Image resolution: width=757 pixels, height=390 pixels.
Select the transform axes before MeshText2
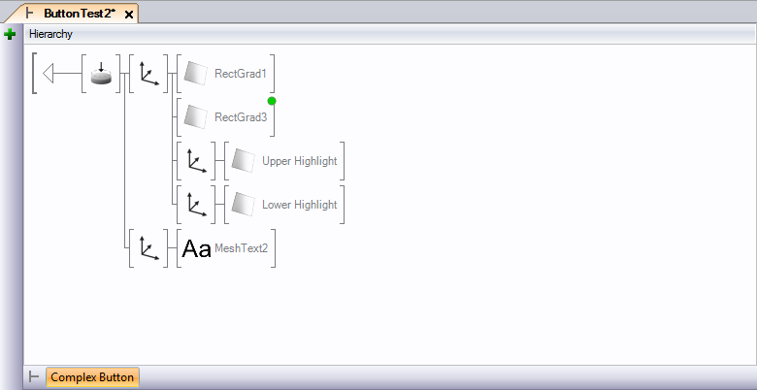[x=148, y=248]
